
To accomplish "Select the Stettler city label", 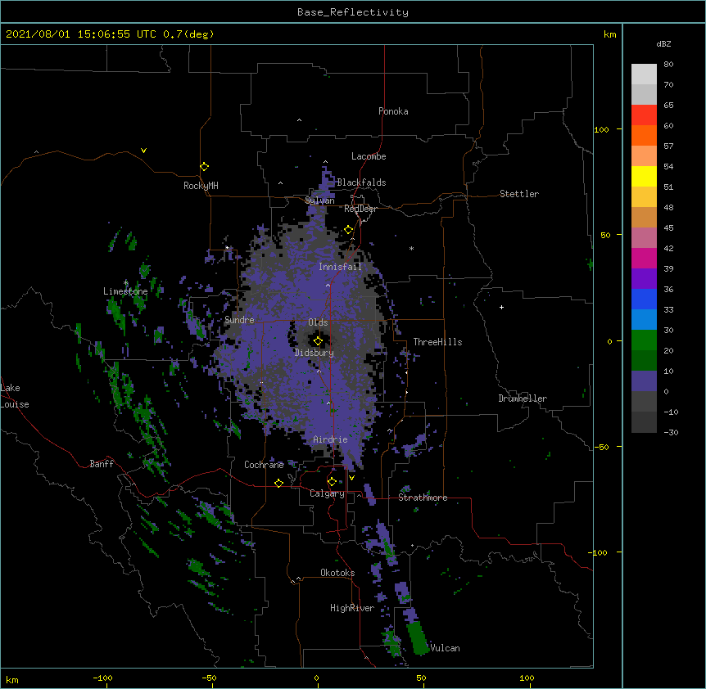I will [x=519, y=194].
